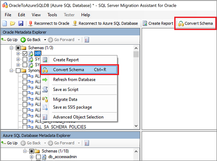Click Oracle explorer vertical scrollbar thumb

pyautogui.click(x=136, y=54)
